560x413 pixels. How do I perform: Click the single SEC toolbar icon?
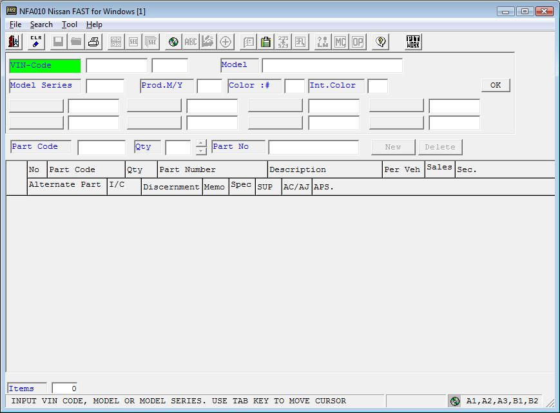point(133,42)
